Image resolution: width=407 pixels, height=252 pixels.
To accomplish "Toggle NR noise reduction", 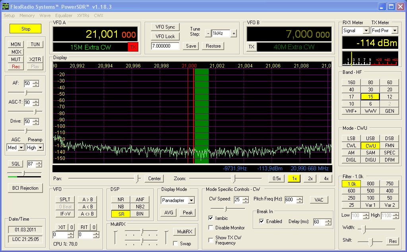I will (121, 199).
